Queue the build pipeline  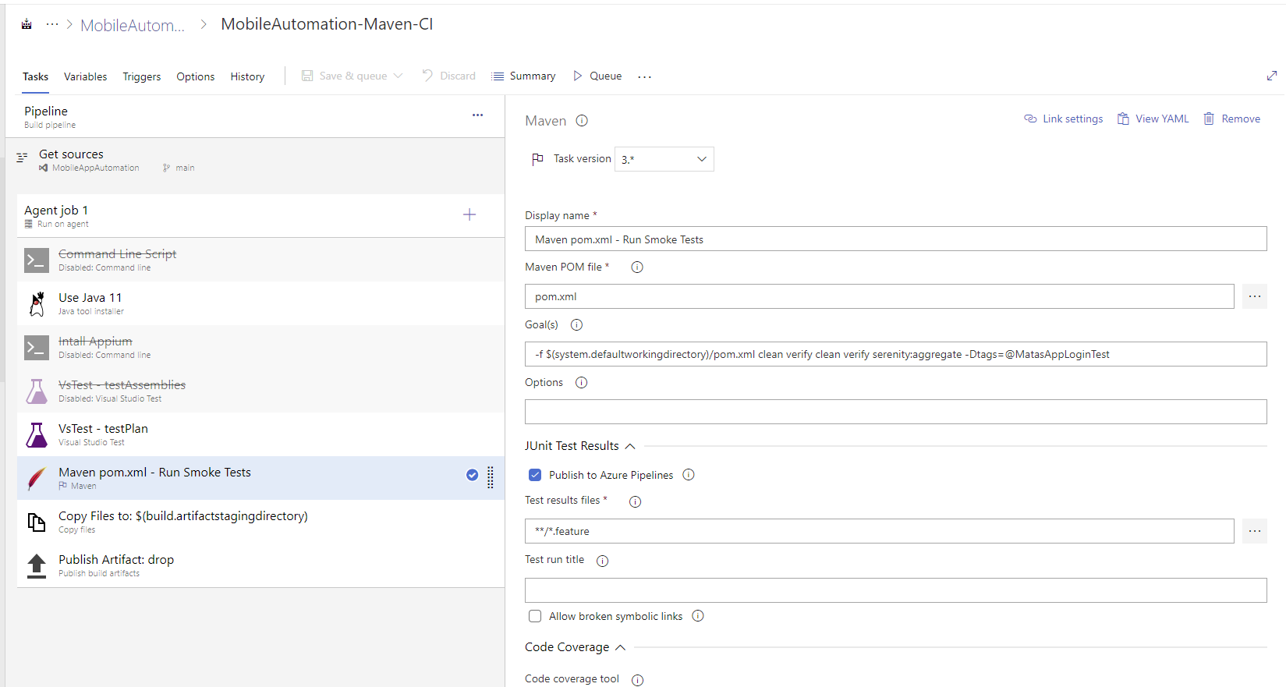pyautogui.click(x=597, y=76)
